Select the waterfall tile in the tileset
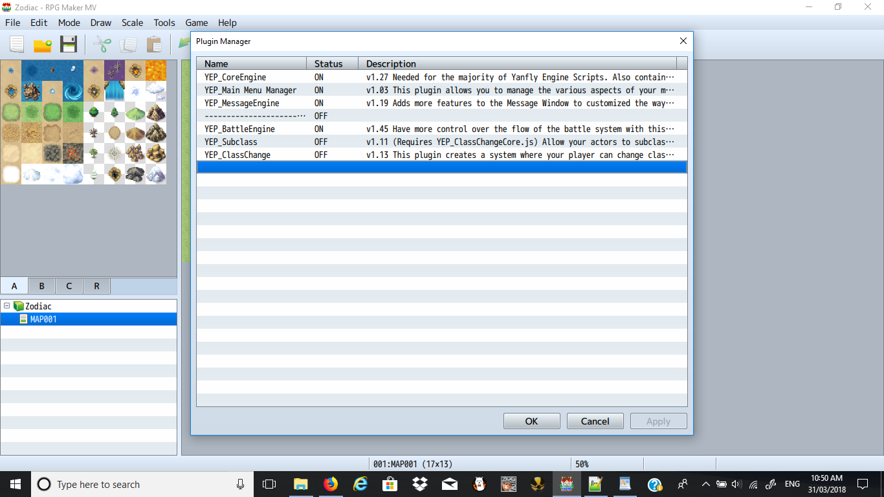Viewport: 884px width, 497px height. tap(115, 91)
